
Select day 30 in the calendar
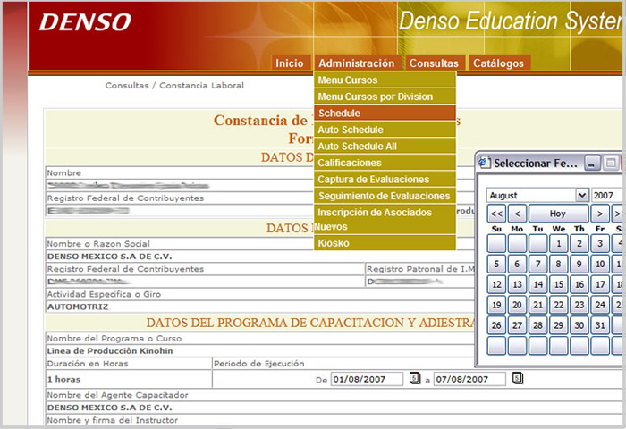pyautogui.click(x=579, y=325)
